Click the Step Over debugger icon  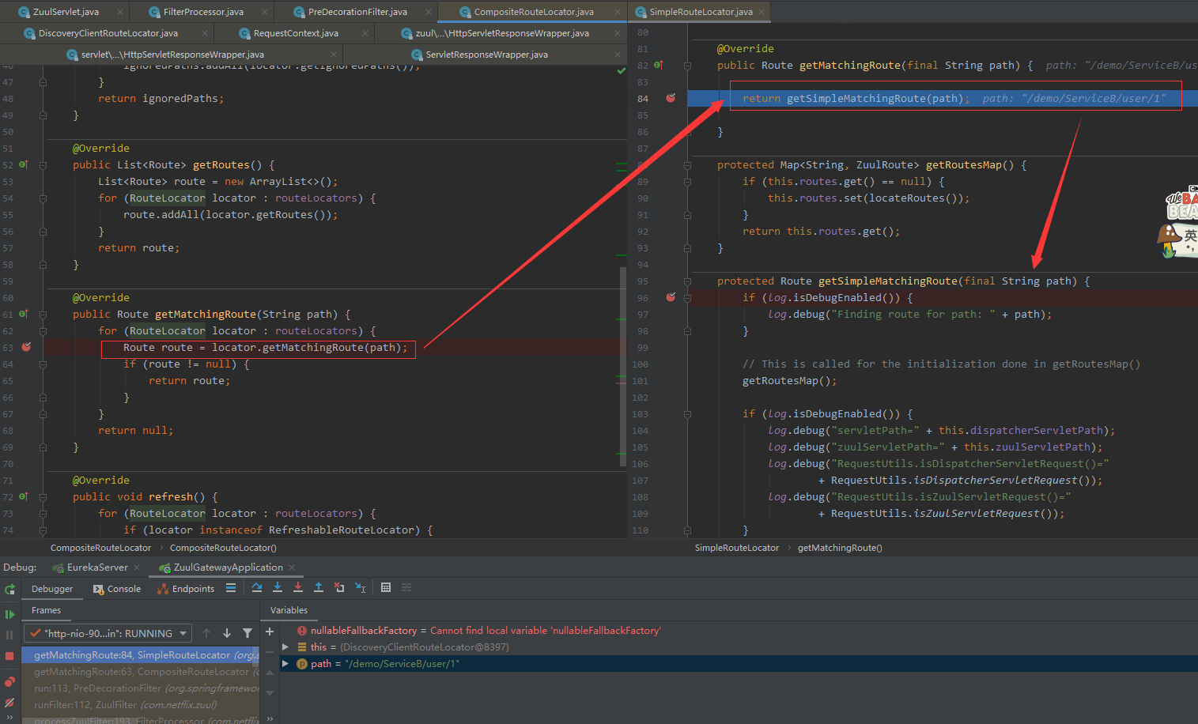(x=257, y=587)
